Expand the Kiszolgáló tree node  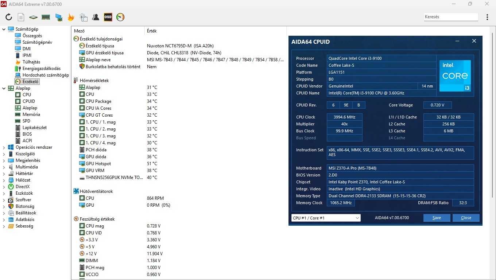click(4, 154)
